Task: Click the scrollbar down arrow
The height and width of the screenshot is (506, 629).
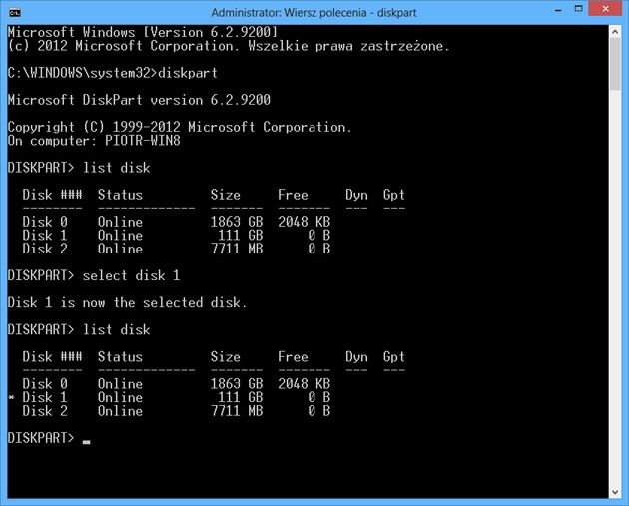Action: (x=615, y=492)
